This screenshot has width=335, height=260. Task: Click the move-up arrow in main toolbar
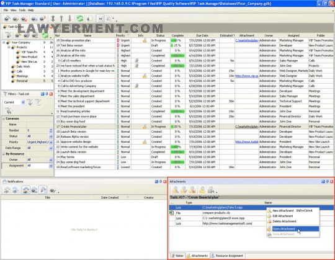(x=61, y=19)
